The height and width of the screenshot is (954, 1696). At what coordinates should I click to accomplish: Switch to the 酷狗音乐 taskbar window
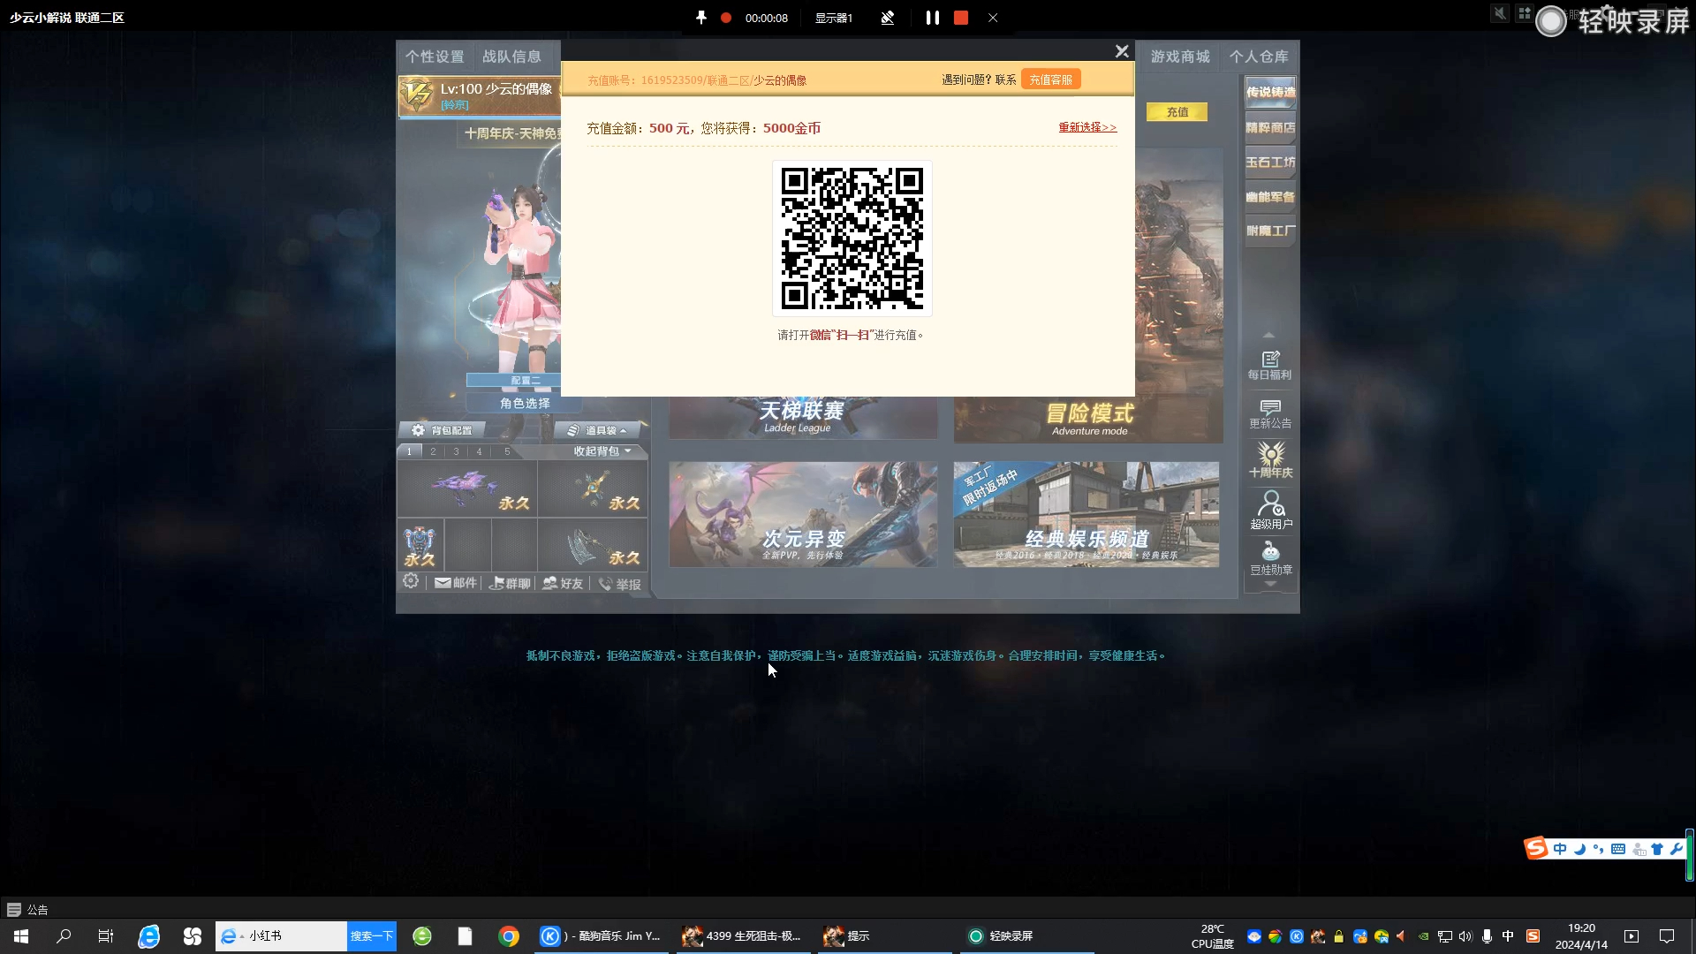tap(602, 935)
